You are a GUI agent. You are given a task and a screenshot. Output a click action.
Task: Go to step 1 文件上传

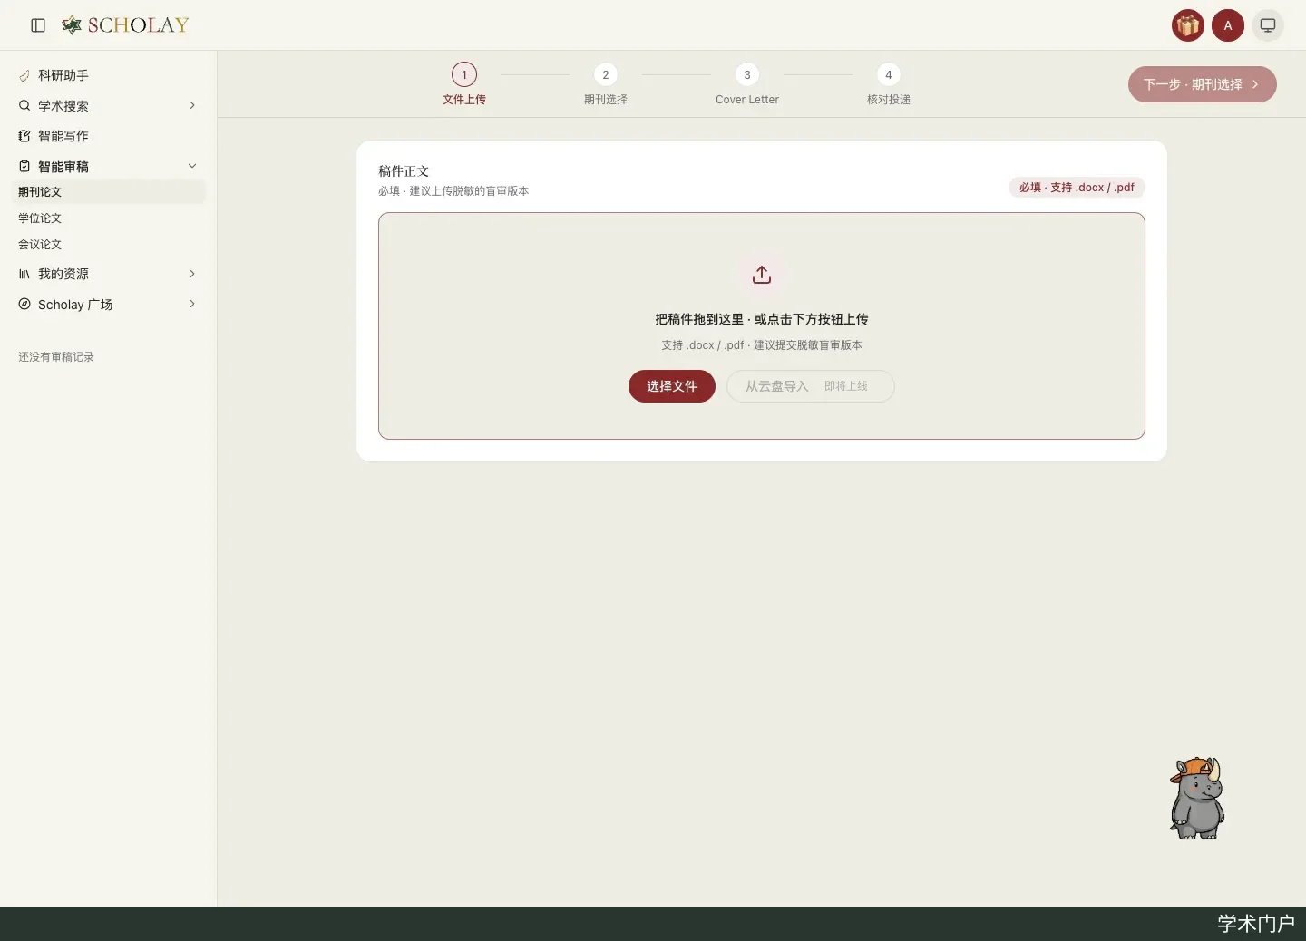(x=464, y=84)
